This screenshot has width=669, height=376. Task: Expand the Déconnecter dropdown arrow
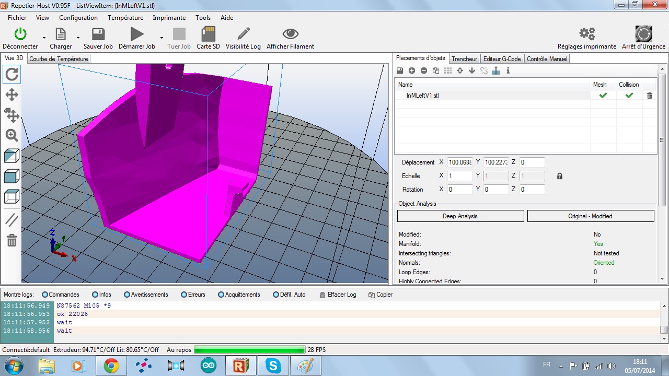click(x=44, y=38)
